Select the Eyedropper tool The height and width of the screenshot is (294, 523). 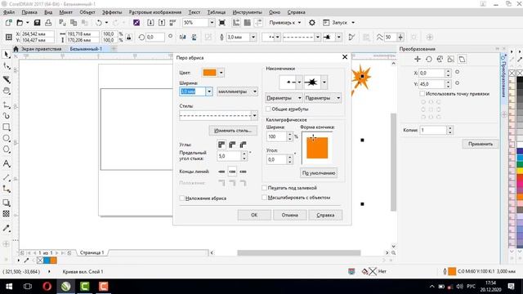[x=7, y=229]
